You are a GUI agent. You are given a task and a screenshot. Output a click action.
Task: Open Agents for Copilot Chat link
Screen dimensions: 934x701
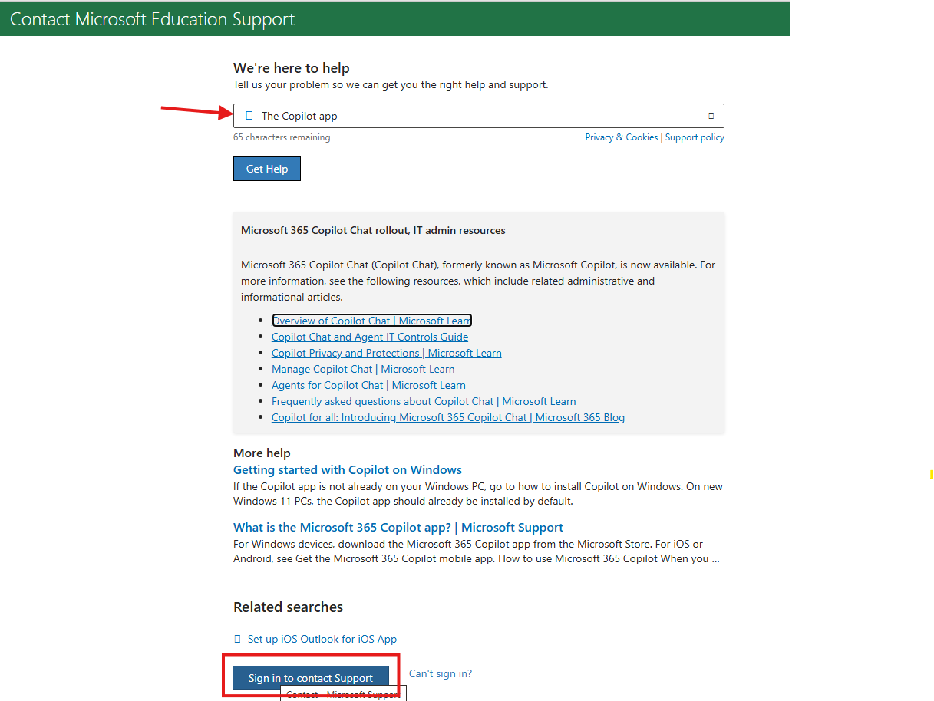click(x=368, y=385)
